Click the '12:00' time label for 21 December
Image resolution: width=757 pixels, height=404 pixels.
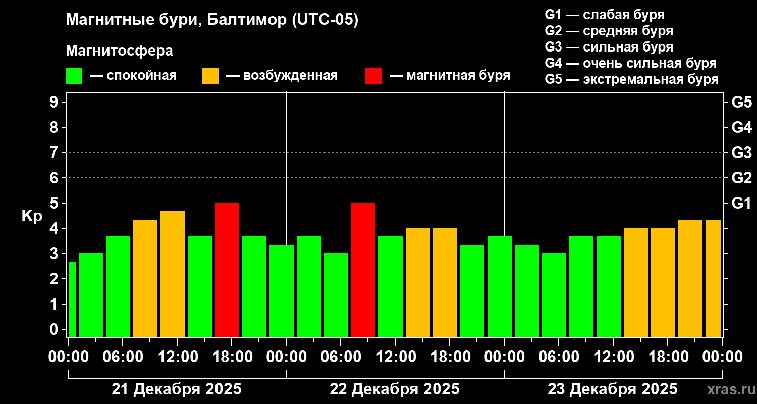[177, 357]
